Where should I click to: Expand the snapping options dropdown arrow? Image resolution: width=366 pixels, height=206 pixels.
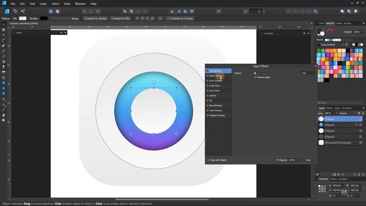264,11
